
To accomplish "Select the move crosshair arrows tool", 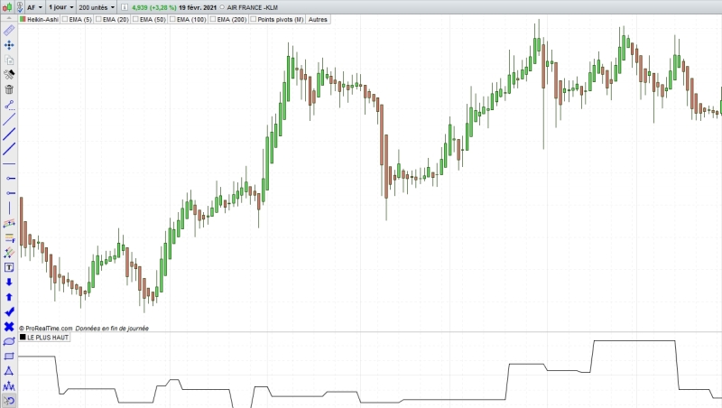I will coord(9,45).
